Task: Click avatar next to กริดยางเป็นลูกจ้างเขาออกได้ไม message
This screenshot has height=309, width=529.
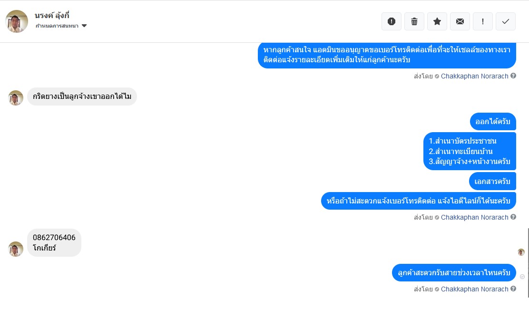Action: coord(16,98)
